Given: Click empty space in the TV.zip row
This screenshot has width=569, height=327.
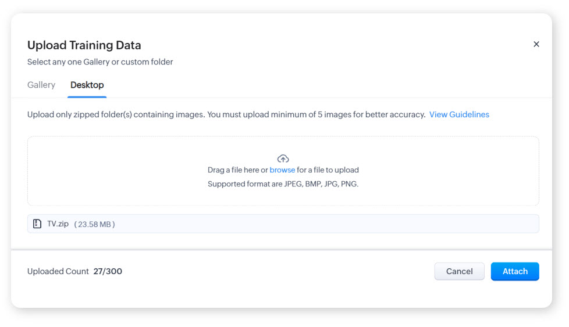Looking at the screenshot, I should [326, 224].
